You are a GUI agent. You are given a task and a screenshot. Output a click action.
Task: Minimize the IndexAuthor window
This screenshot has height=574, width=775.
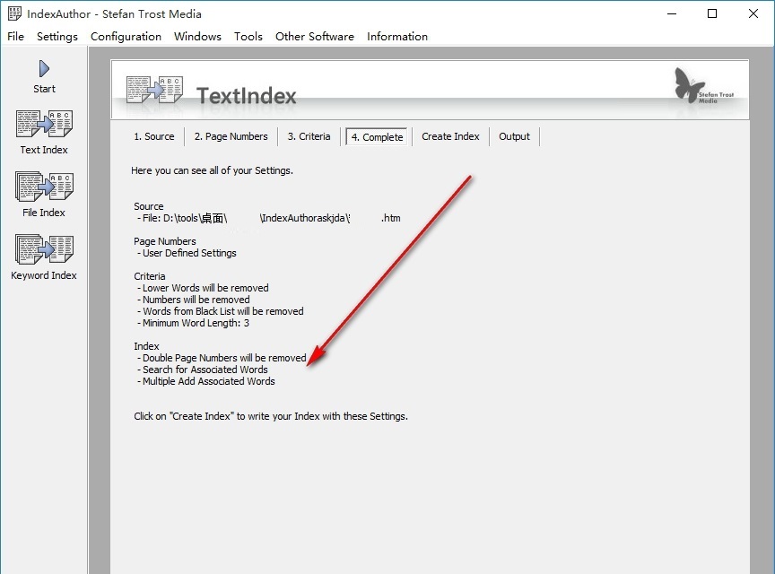click(672, 13)
